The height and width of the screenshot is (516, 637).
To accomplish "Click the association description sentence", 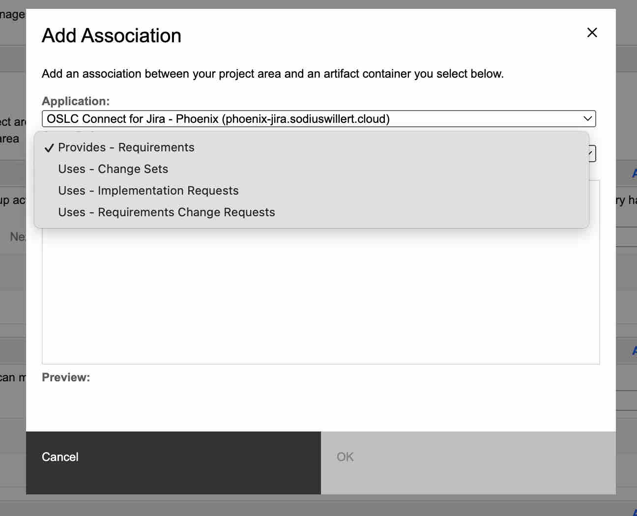I will [x=272, y=74].
